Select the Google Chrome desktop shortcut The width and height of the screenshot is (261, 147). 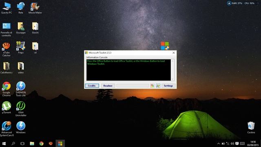7,89
